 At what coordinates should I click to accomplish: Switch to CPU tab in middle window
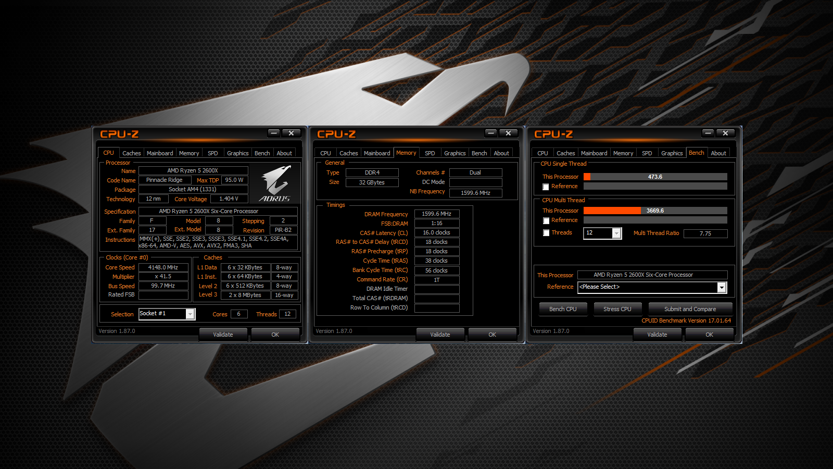pos(326,153)
